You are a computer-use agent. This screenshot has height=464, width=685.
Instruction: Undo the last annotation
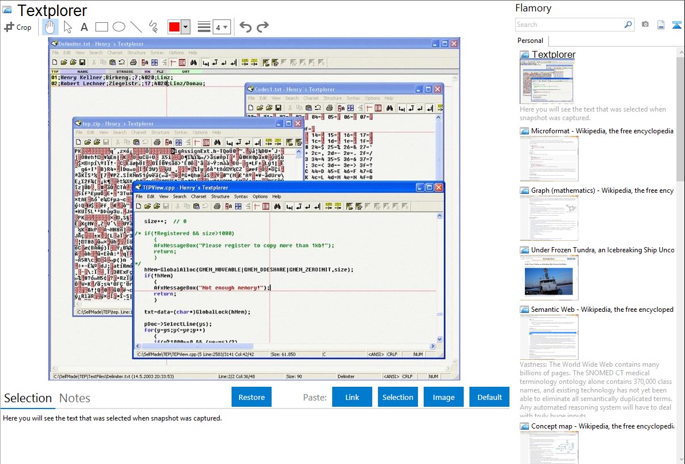(245, 27)
